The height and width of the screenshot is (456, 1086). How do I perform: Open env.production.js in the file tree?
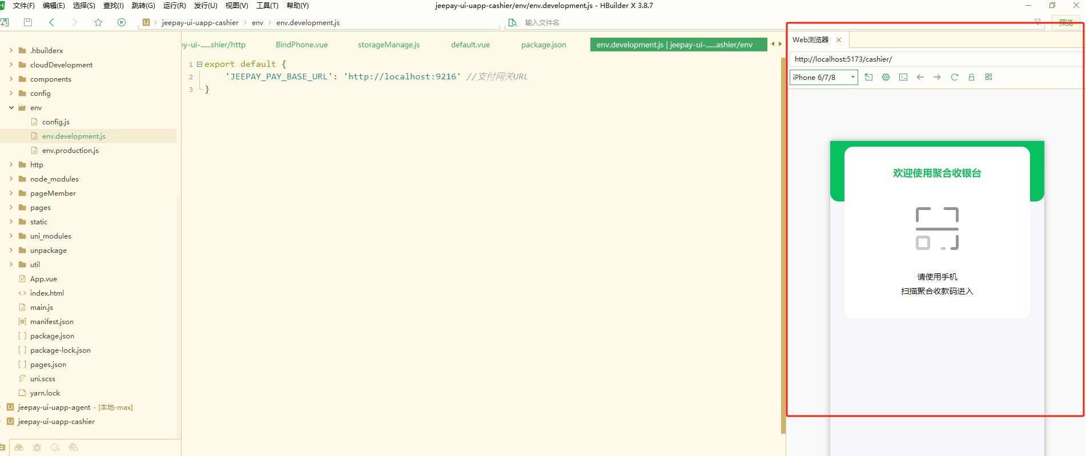(x=70, y=150)
